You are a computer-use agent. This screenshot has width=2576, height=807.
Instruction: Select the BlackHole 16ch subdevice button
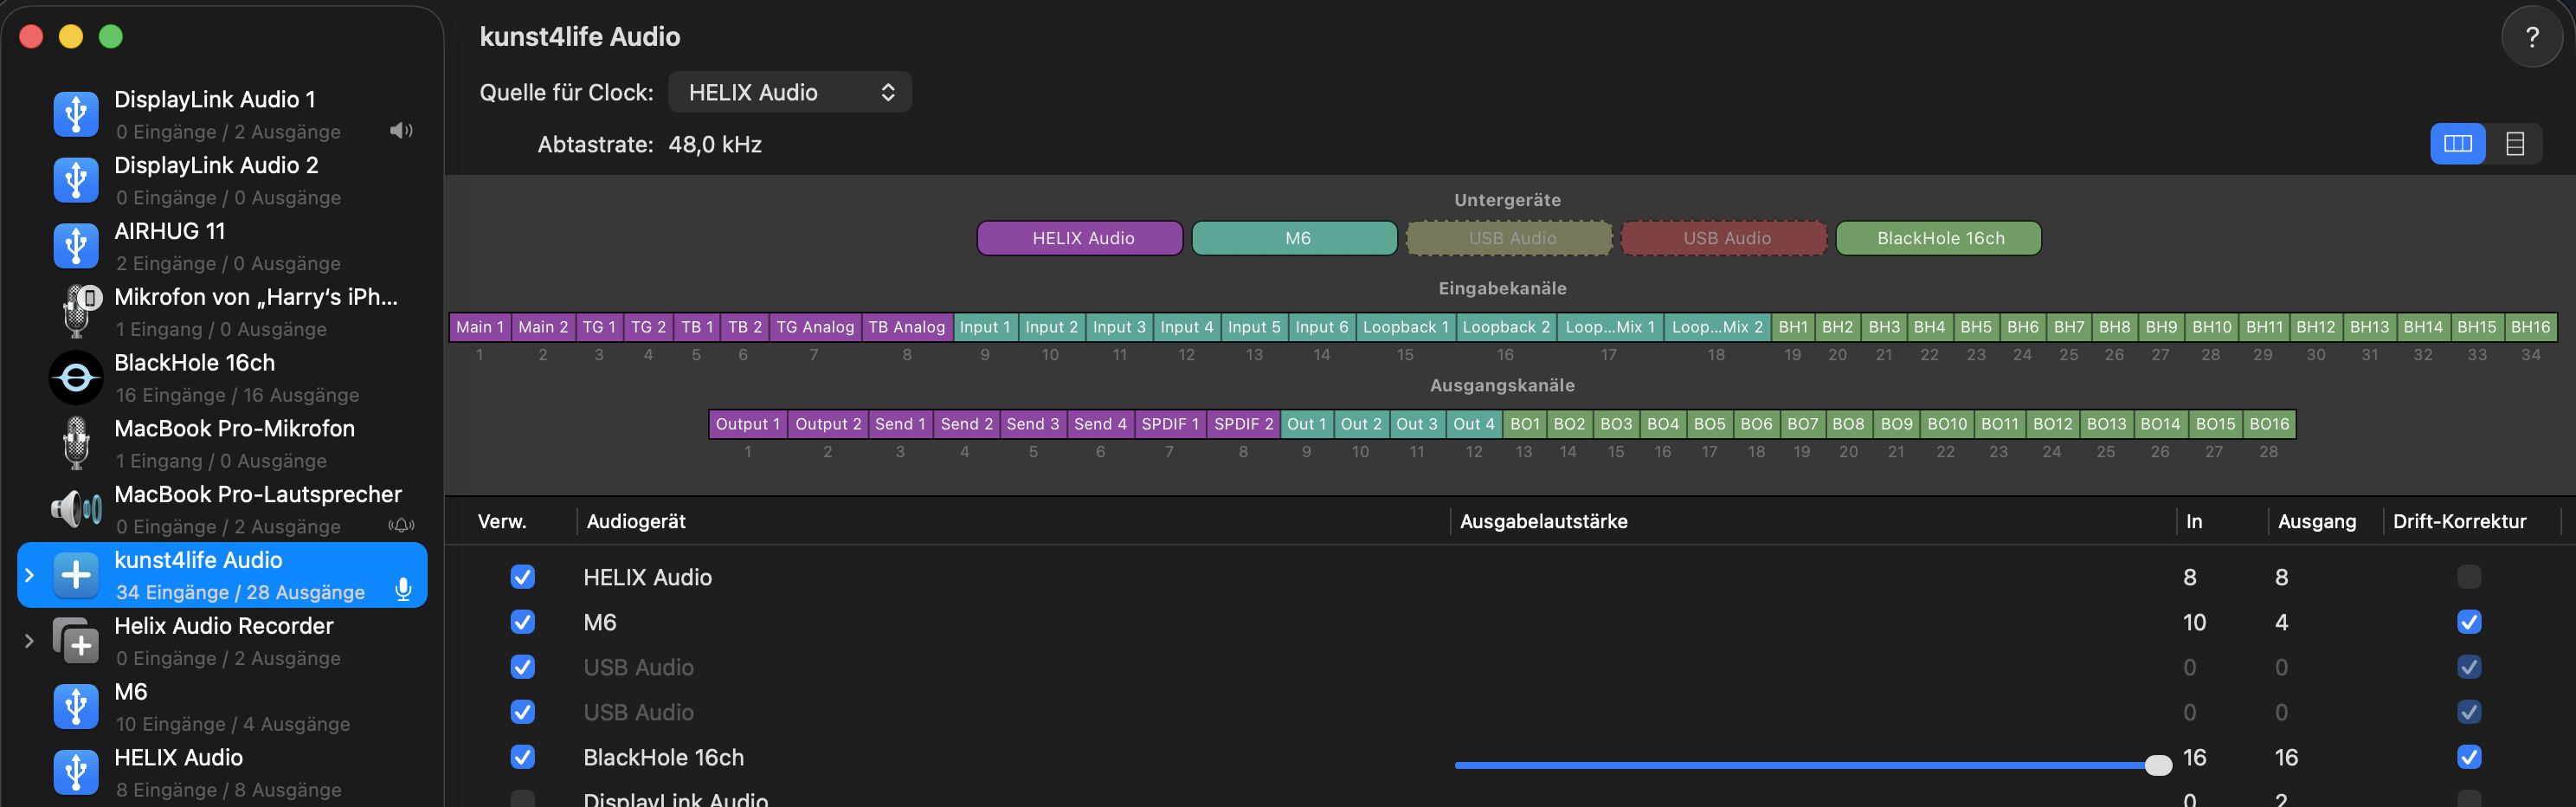point(1939,238)
